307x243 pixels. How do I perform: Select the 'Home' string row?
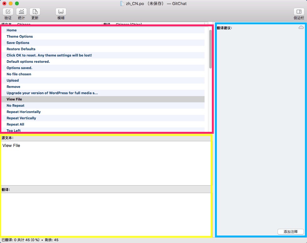[x=103, y=30]
